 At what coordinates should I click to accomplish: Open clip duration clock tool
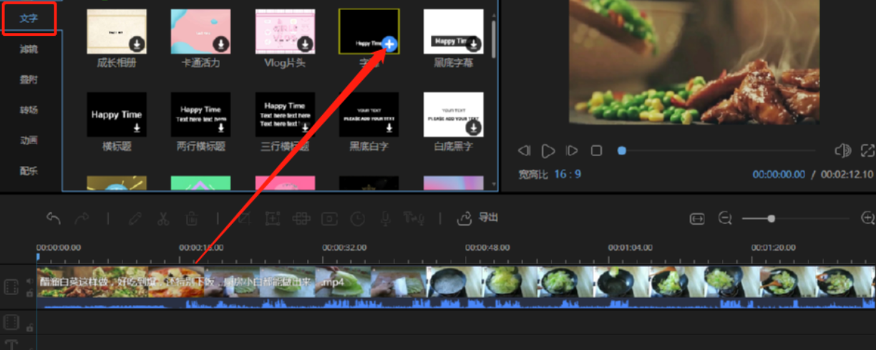click(356, 218)
